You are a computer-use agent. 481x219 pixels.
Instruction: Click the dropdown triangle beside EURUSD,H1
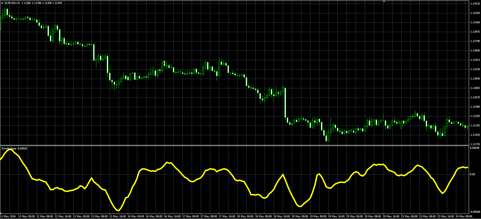2,3
